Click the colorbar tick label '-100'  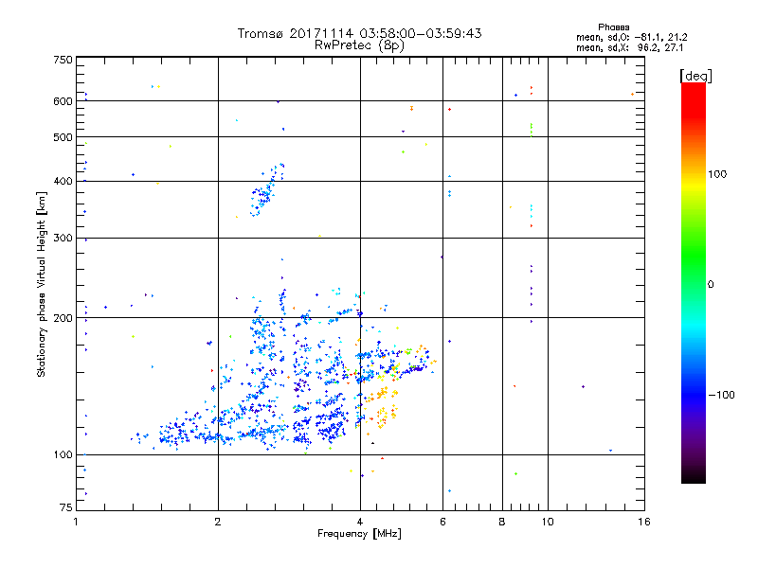[x=721, y=395]
